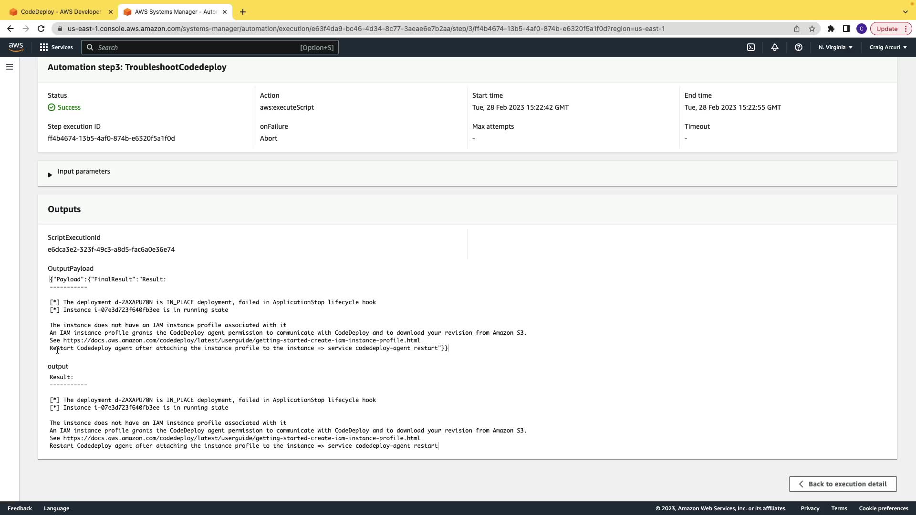Image resolution: width=916 pixels, height=515 pixels.
Task: Click the Language option in footer
Action: pos(56,508)
